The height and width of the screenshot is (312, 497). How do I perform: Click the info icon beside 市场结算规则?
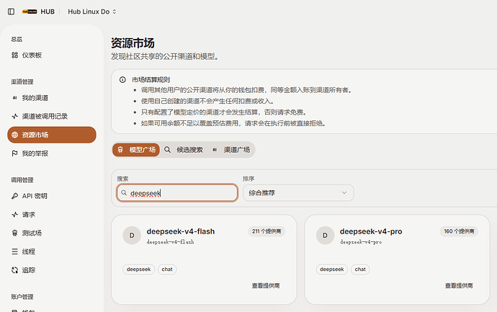pyautogui.click(x=122, y=79)
